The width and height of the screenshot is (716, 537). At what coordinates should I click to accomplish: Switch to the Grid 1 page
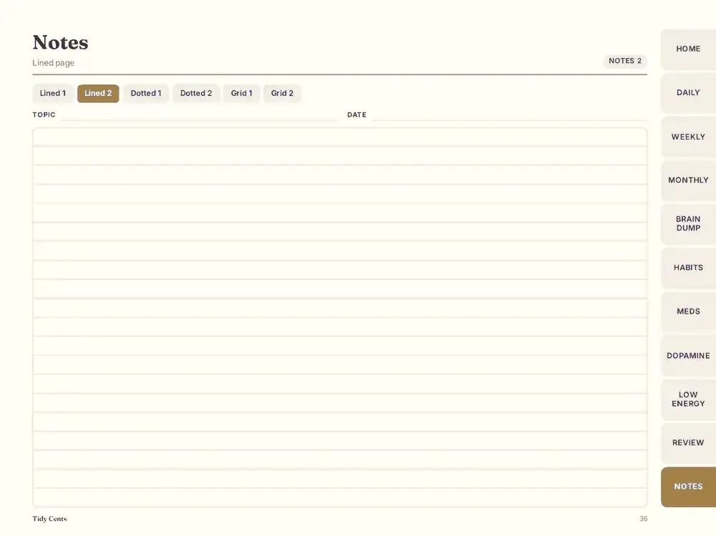[x=241, y=93]
